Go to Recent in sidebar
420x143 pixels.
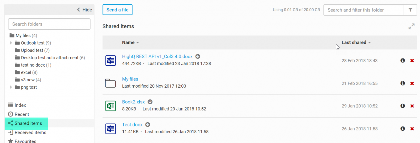pos(22,114)
